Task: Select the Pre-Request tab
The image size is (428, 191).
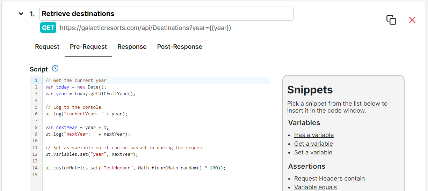Action: pyautogui.click(x=88, y=47)
